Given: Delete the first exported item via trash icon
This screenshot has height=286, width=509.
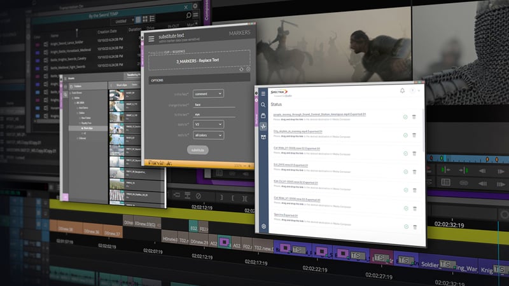Looking at the screenshot, I should pyautogui.click(x=414, y=117).
